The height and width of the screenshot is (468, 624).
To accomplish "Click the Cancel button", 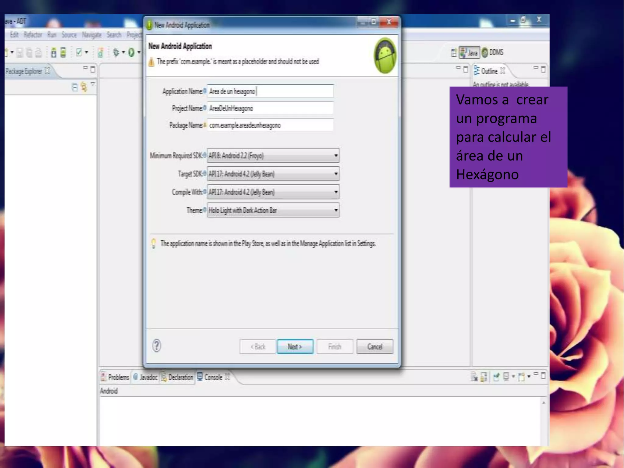I will click(374, 346).
